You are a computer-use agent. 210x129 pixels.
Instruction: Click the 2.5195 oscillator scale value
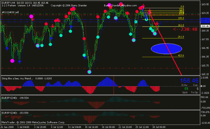point(205,78)
